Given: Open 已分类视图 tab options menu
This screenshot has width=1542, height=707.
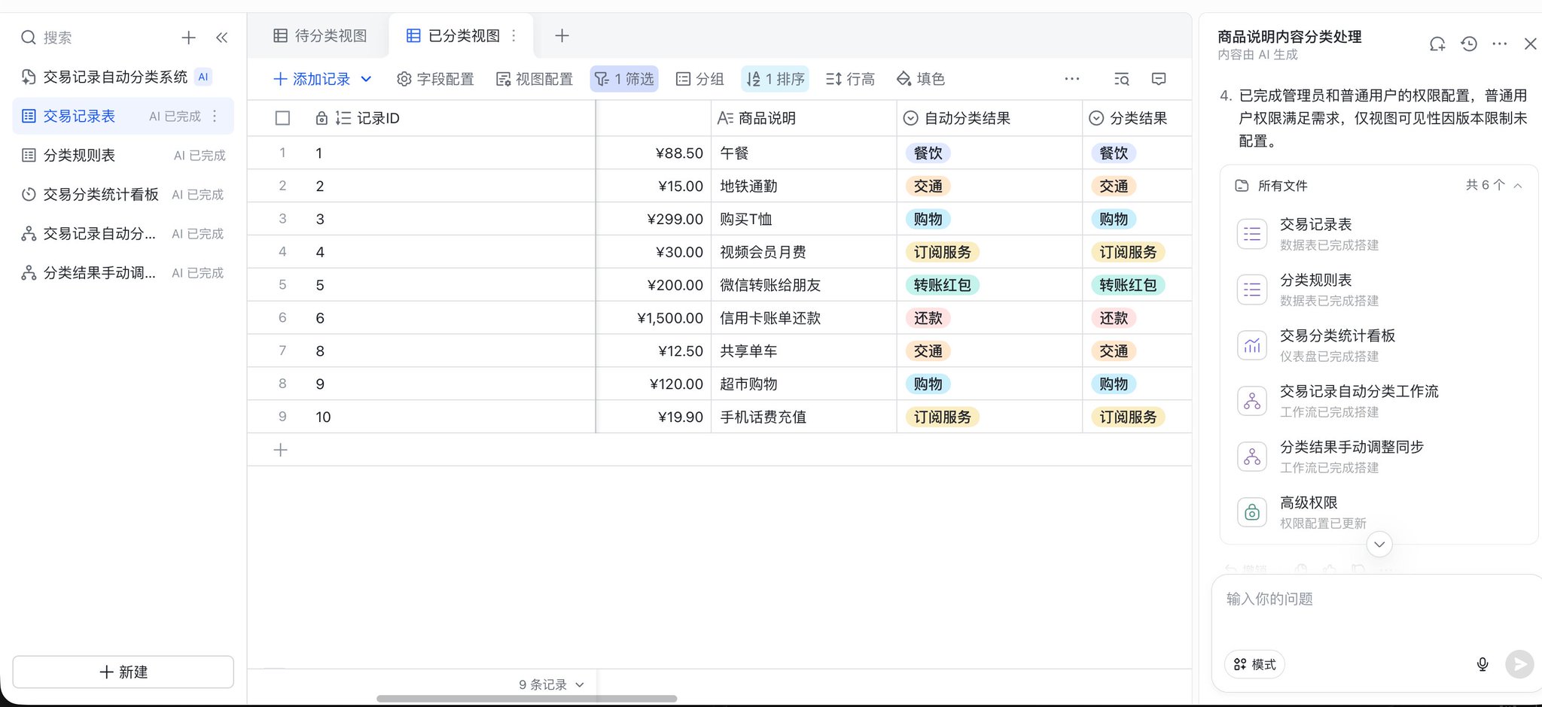Looking at the screenshot, I should point(514,35).
